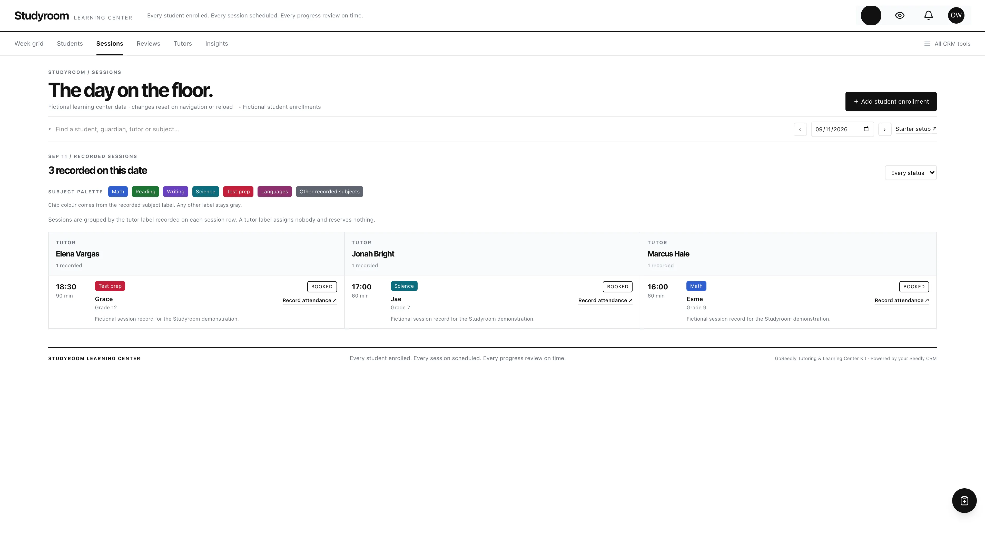The image size is (985, 554).
Task: Toggle BOOKED status on Jae's session
Action: [617, 287]
